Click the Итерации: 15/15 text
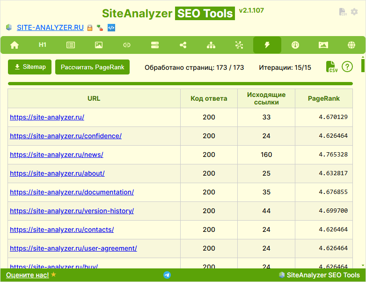Screen dimensions: 366x282 coord(285,67)
